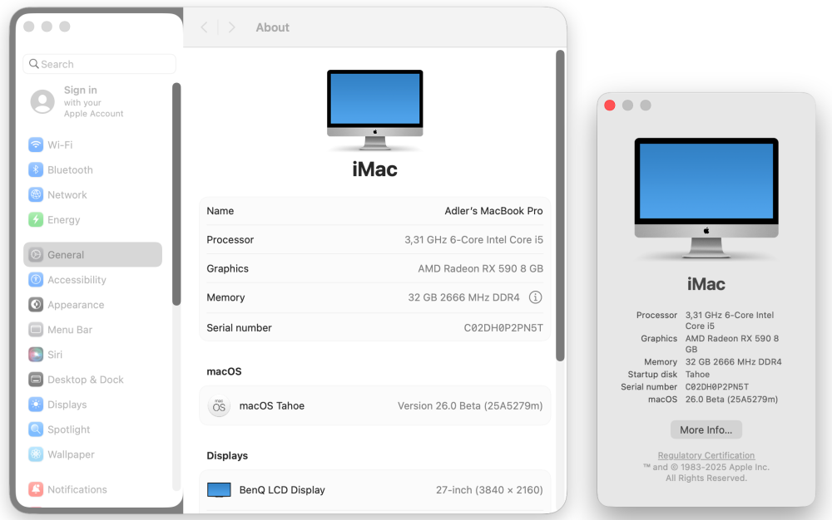
Task: Click the BenQ LCD Display monitor icon
Action: pos(219,490)
